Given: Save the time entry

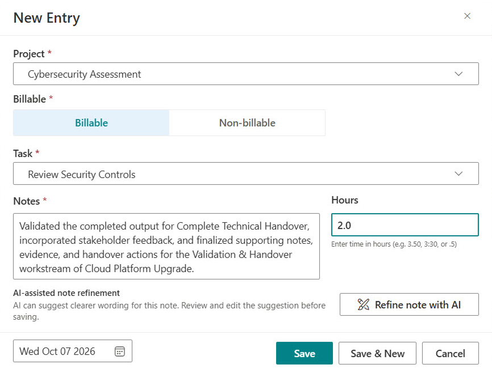Looking at the screenshot, I should [305, 353].
